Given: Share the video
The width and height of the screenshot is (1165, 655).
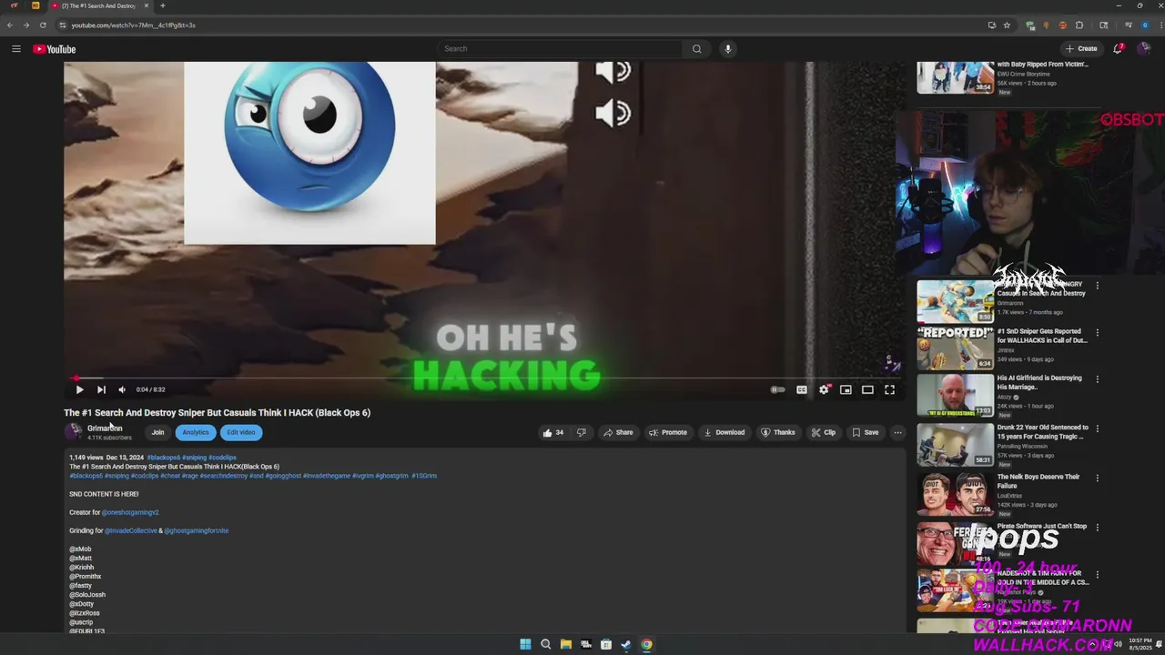Looking at the screenshot, I should [x=618, y=433].
